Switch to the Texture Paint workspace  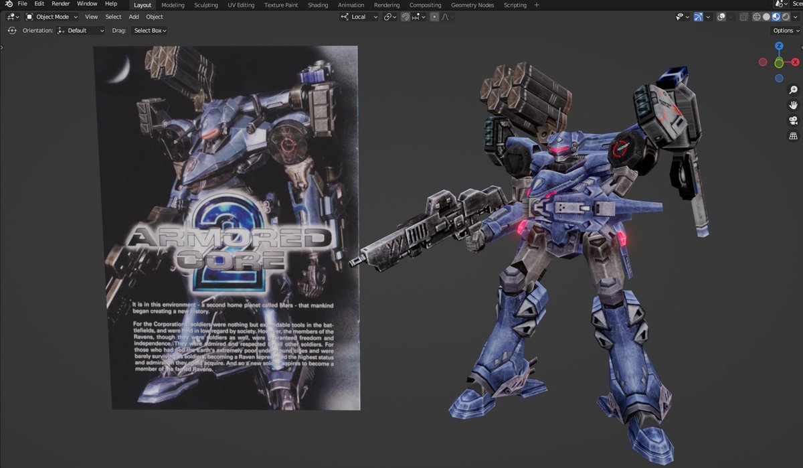pos(281,5)
